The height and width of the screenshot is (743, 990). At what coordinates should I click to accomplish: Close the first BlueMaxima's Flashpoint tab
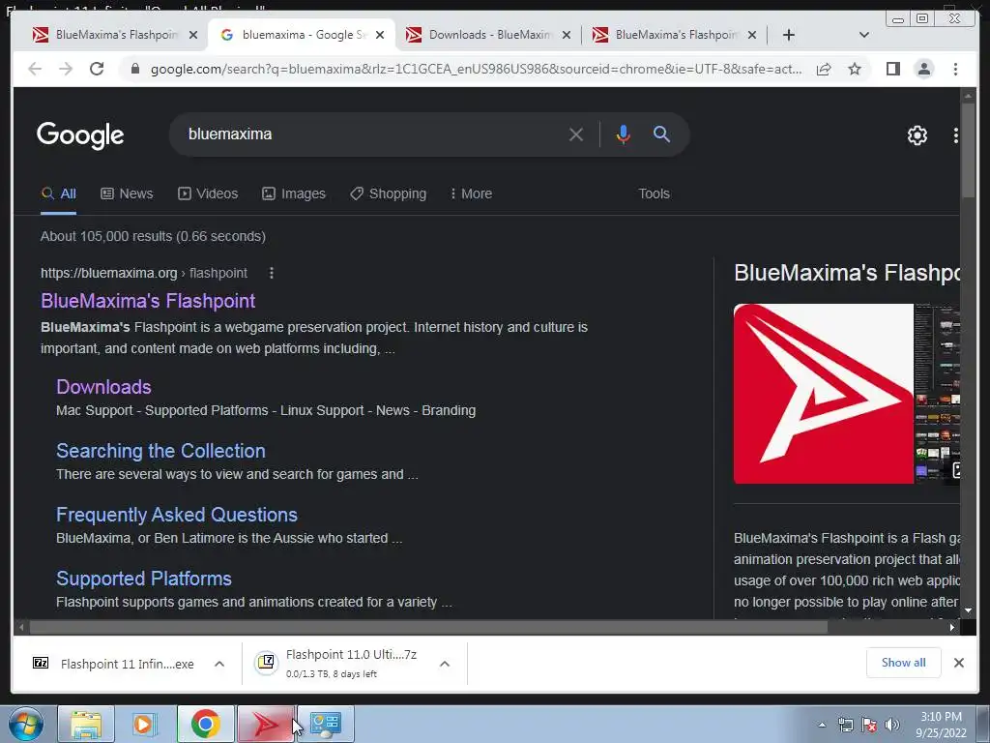(x=193, y=35)
